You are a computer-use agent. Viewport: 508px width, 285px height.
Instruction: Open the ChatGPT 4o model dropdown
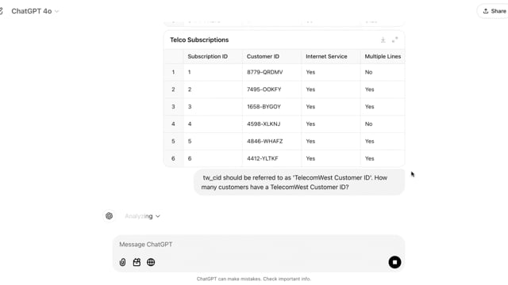click(x=35, y=11)
